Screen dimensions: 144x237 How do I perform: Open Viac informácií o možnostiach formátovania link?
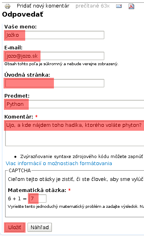(59, 163)
